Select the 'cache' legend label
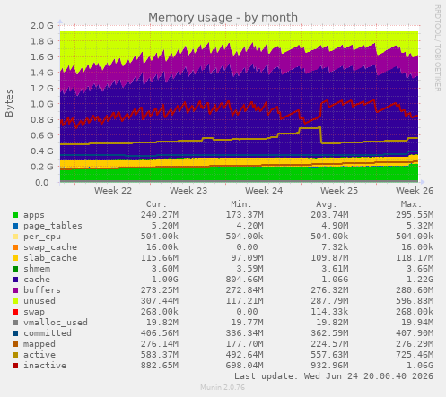This screenshot has width=446, height=397. tap(37, 280)
